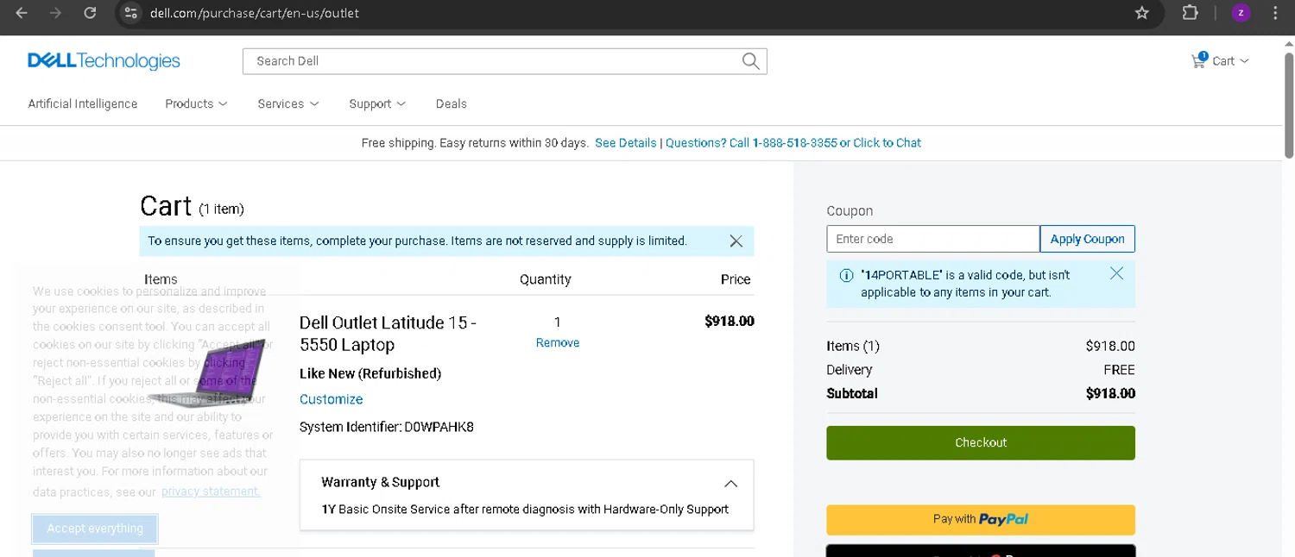Open the Chrome profile avatar
Screen dimensions: 1295x557
1241,13
